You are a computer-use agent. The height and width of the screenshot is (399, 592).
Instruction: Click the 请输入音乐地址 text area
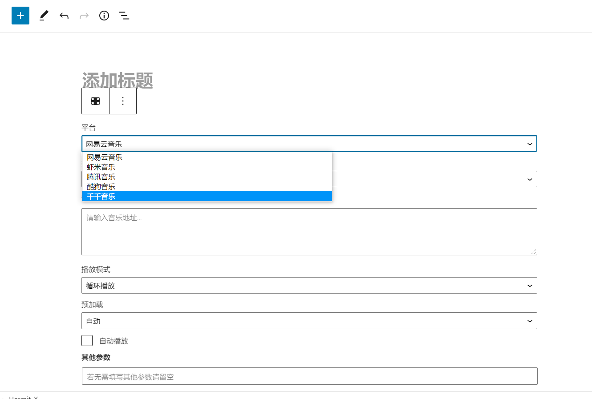(x=309, y=232)
